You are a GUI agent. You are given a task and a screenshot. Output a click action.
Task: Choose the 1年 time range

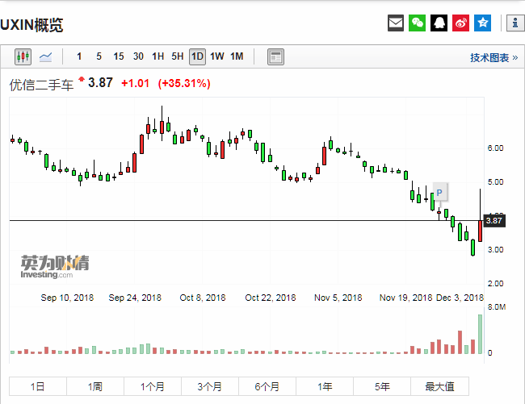point(325,386)
